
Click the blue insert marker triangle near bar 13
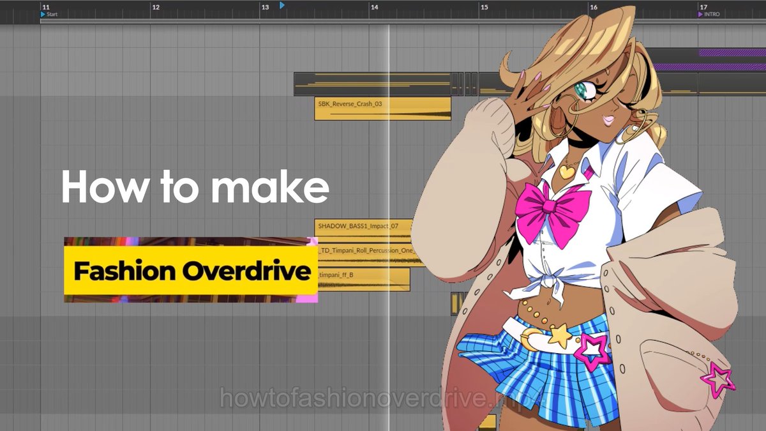[282, 5]
